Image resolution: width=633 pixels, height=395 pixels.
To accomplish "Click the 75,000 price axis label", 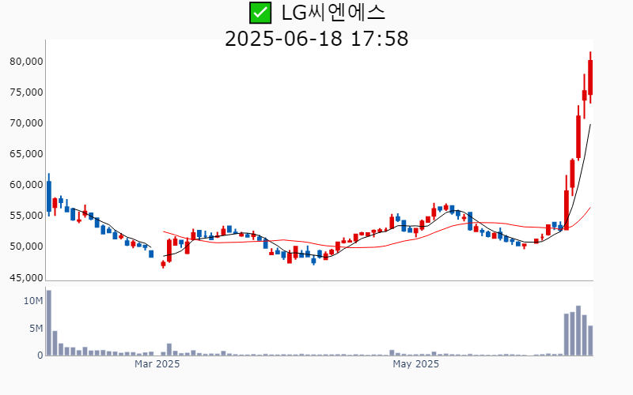I will click(x=26, y=92).
